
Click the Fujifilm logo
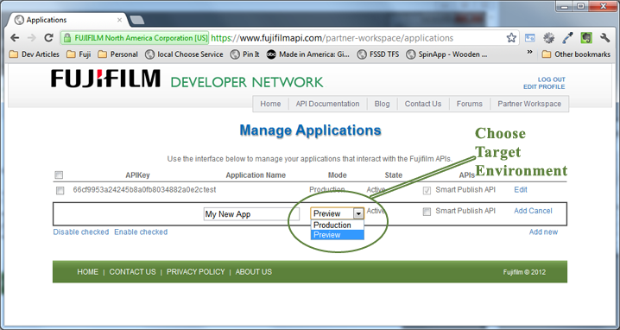[105, 79]
